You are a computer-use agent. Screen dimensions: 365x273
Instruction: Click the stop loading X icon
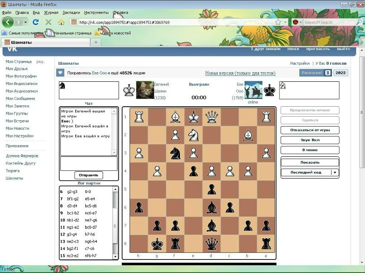(49, 22)
